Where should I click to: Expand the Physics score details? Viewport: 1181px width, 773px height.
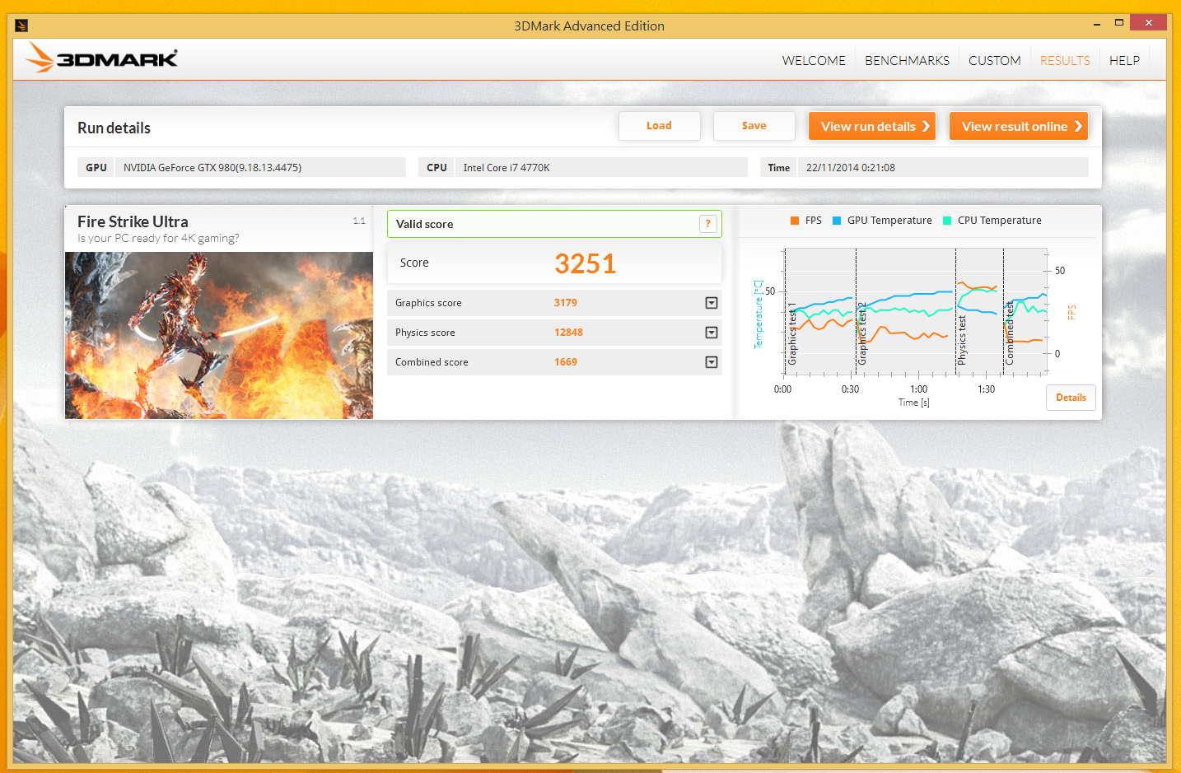(712, 333)
